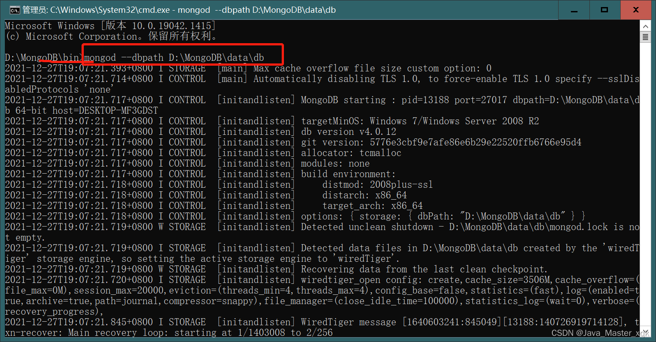
Task: Click 'Detected unclean shutdown' warning text
Action: click(x=367, y=227)
